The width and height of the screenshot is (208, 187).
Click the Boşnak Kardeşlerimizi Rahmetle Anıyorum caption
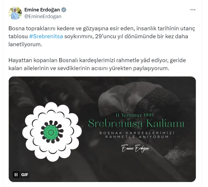[137, 135]
